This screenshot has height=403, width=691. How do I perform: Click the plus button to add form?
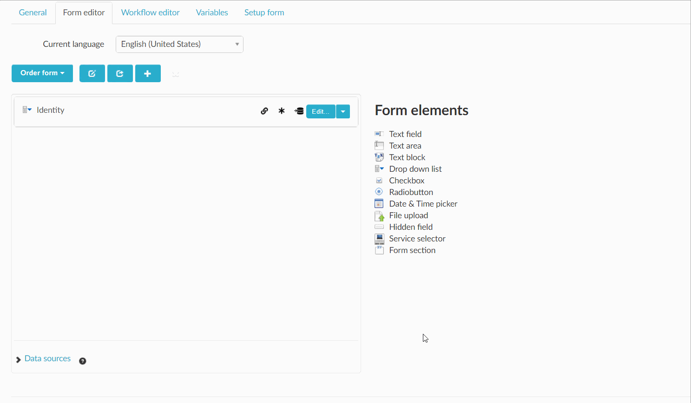click(148, 73)
